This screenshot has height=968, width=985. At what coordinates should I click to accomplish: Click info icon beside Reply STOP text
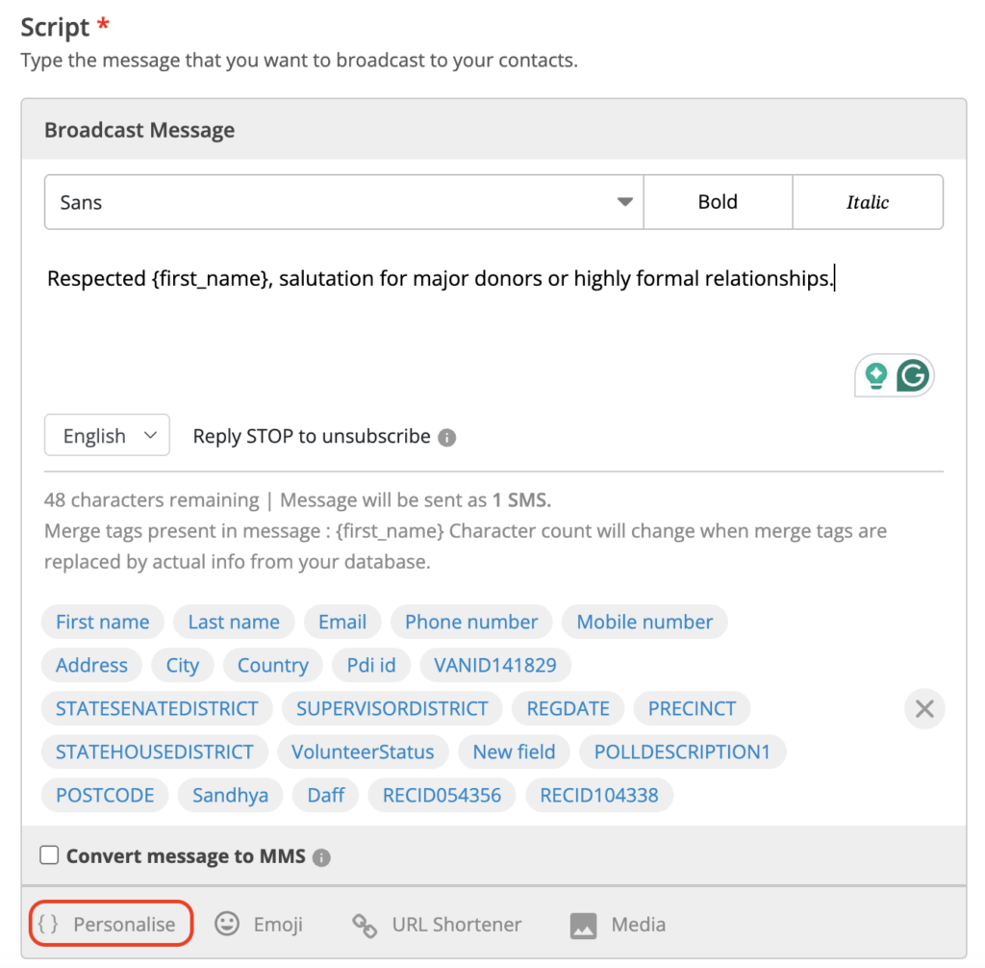pyautogui.click(x=446, y=437)
